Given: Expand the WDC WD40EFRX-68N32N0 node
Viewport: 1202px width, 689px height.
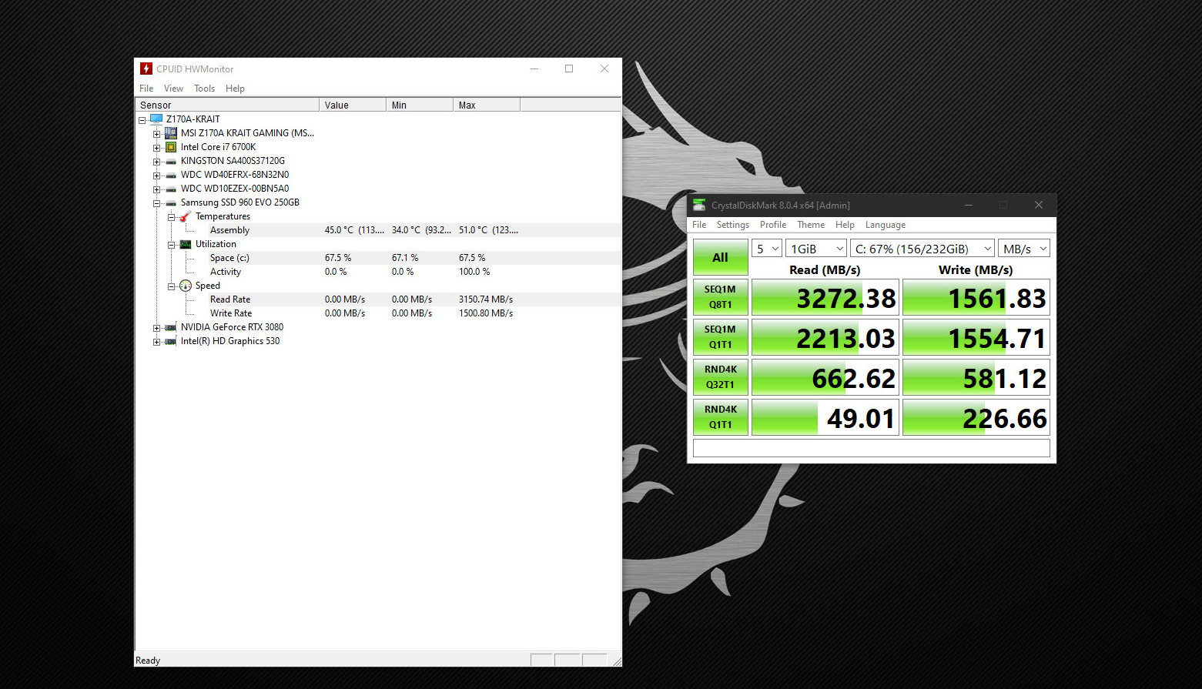Looking at the screenshot, I should [157, 176].
